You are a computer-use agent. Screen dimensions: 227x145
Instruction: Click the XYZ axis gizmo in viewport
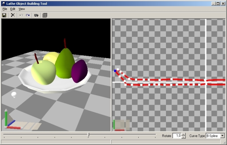(x=13, y=120)
